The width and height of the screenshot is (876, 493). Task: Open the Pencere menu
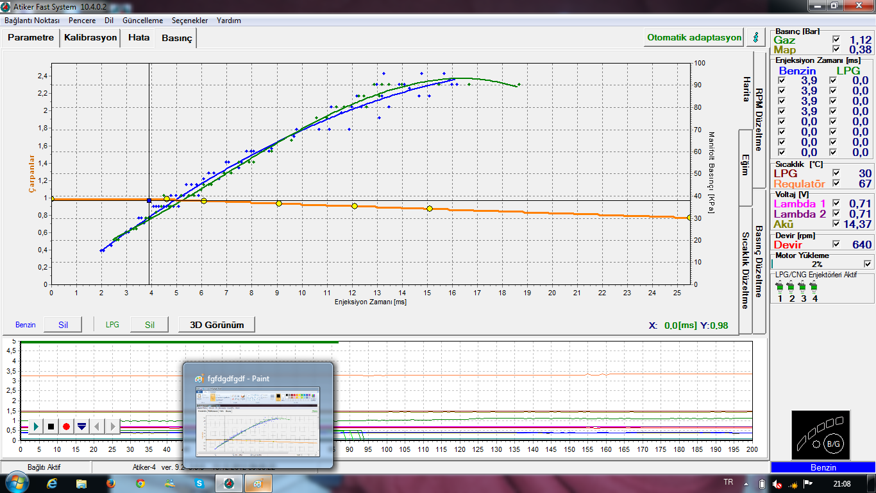click(x=82, y=20)
